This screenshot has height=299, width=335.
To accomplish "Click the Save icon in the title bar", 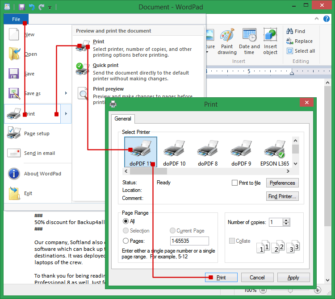I will pyautogui.click(x=22, y=7).
